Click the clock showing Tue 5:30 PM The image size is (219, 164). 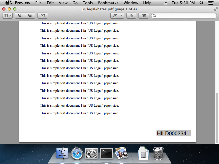point(183,3)
